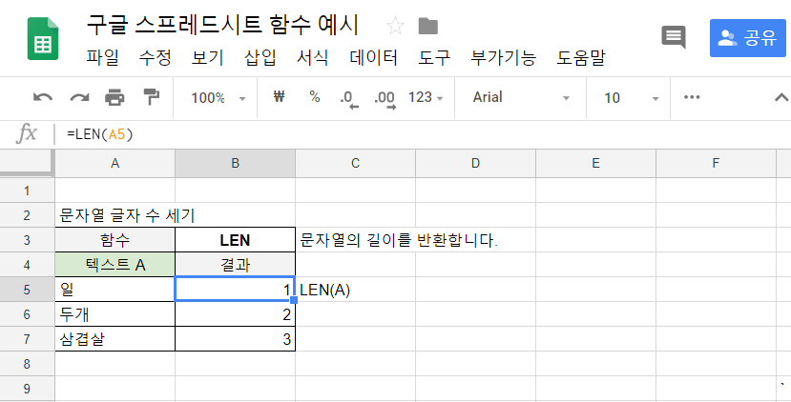Click the undo arrow icon

coord(43,97)
